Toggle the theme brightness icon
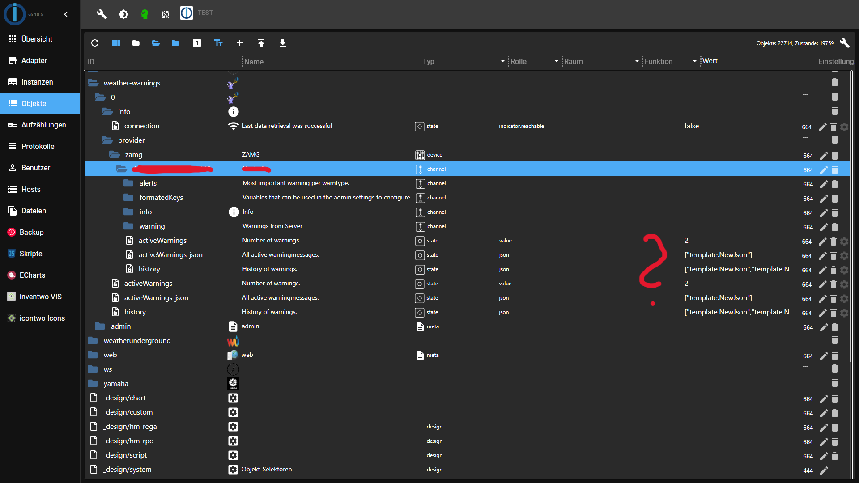 [x=123, y=14]
